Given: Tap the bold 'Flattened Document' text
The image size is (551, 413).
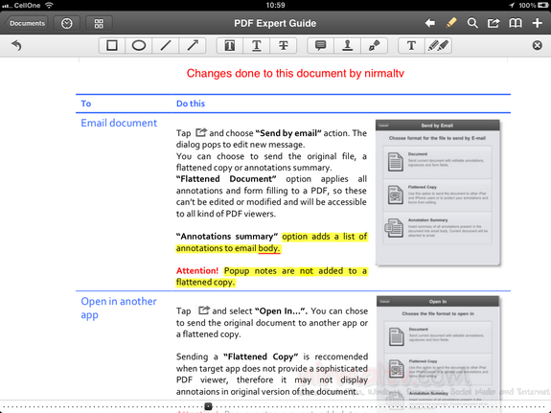Looking at the screenshot, I should pyautogui.click(x=226, y=179).
